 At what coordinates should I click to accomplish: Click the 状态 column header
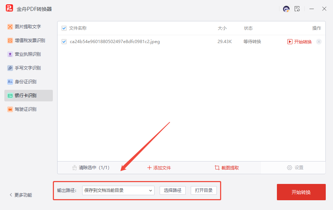point(248,28)
